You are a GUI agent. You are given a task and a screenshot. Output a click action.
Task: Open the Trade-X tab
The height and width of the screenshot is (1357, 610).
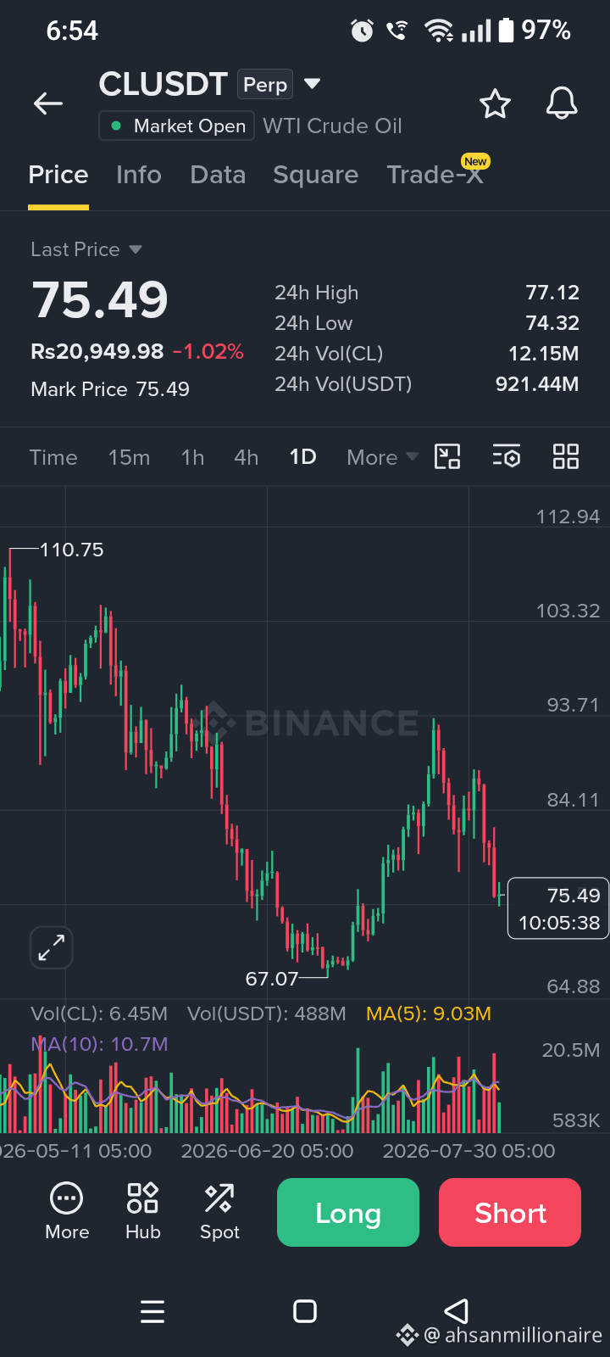point(435,174)
